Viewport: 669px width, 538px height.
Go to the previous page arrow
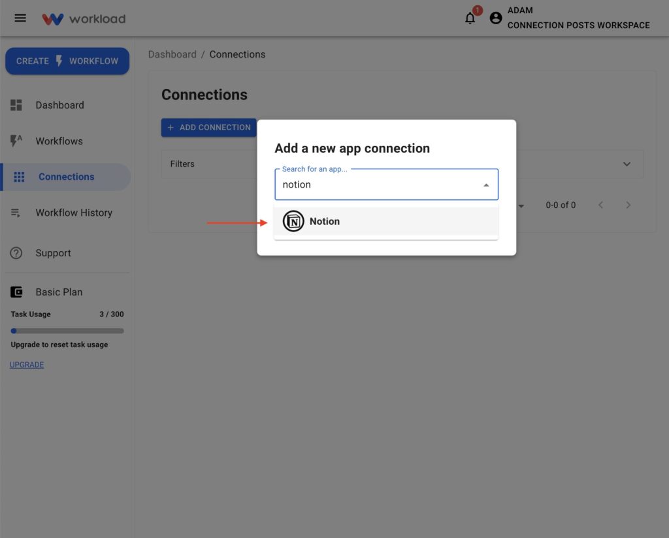point(600,205)
